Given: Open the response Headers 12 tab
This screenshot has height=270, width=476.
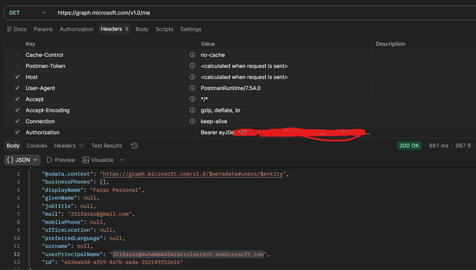Looking at the screenshot, I should (69, 146).
